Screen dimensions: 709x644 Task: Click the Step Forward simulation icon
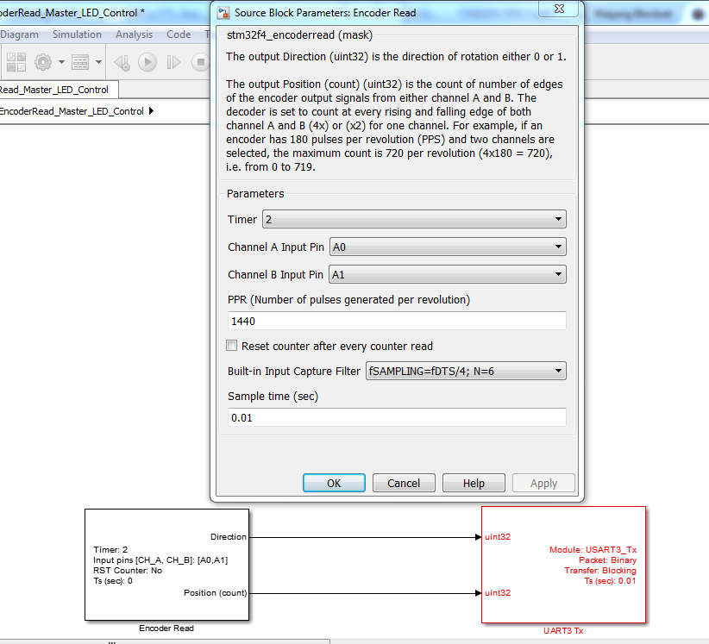click(173, 62)
